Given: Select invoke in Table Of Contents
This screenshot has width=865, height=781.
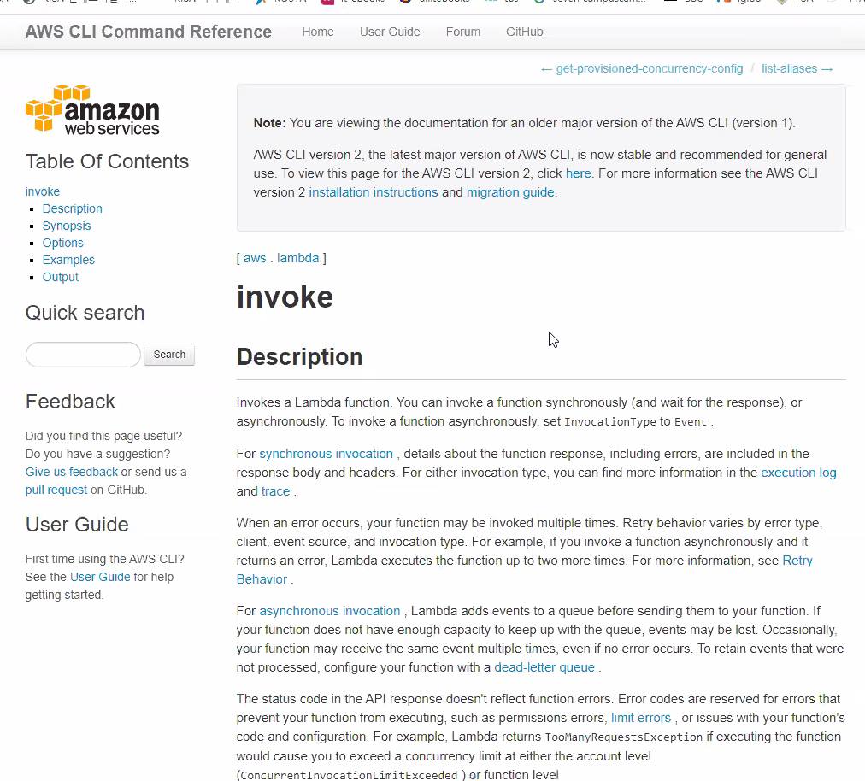Looking at the screenshot, I should (43, 191).
